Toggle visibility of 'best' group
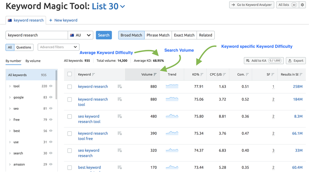The width and height of the screenshot is (309, 172). click(51, 131)
